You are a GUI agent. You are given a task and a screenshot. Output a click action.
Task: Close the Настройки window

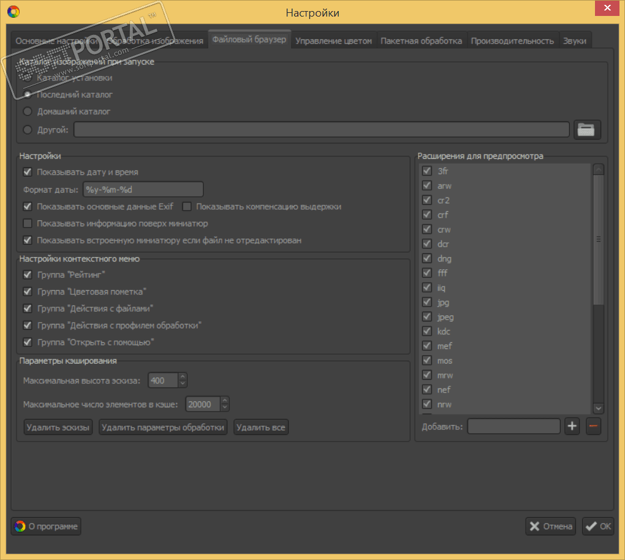[607, 7]
